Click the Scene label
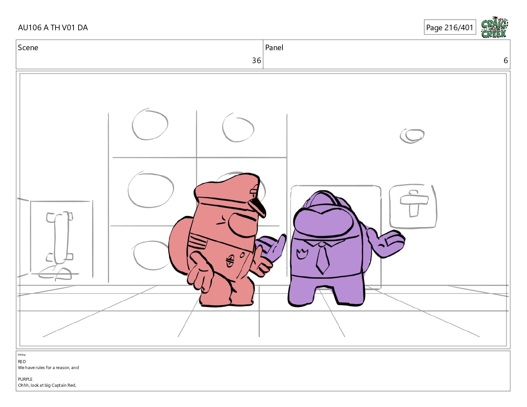This screenshot has height=407, width=527. 28,48
